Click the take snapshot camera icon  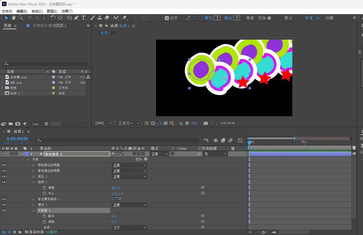point(206,123)
